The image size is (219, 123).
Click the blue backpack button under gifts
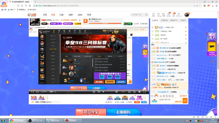(144, 102)
